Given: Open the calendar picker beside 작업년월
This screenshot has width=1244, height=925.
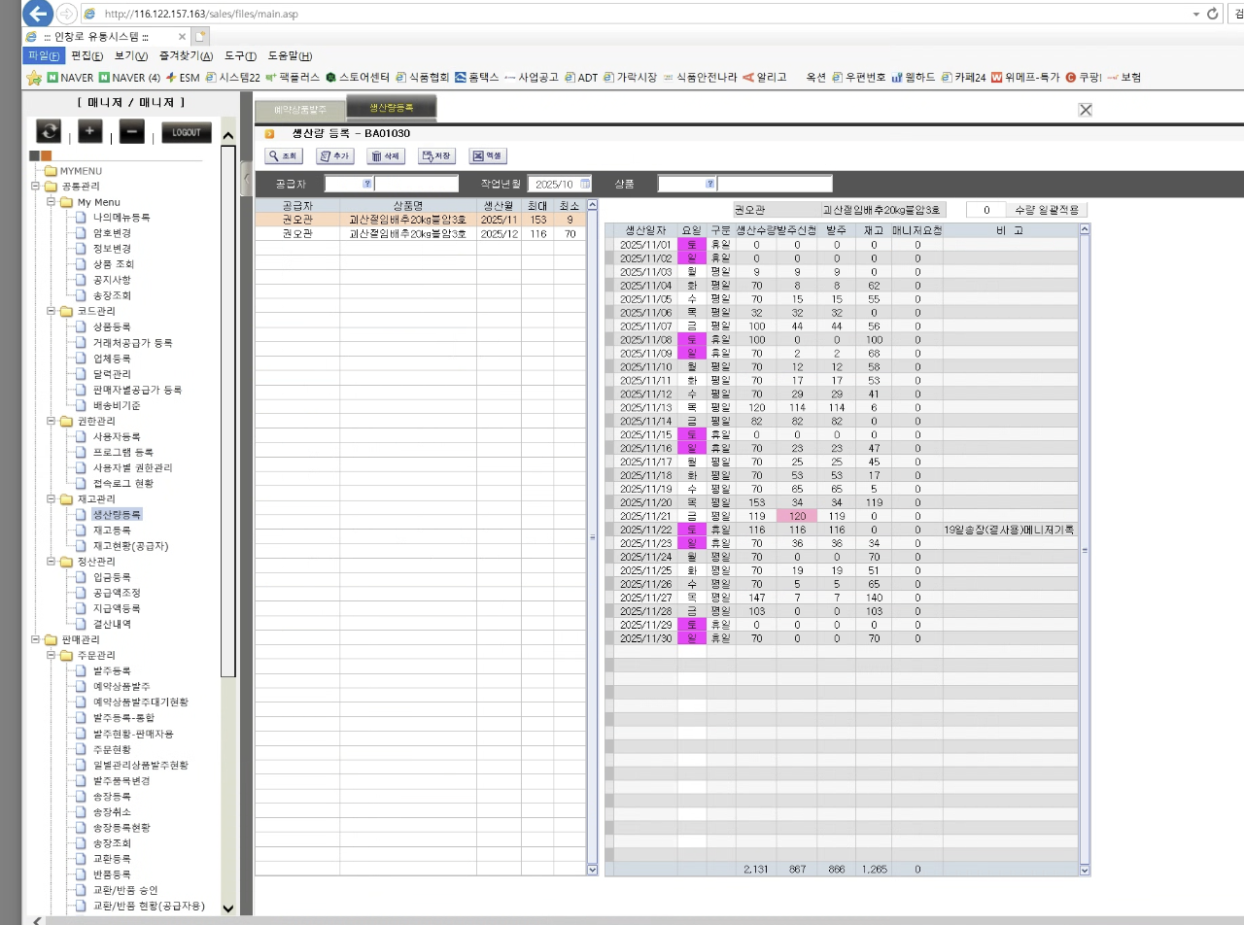Looking at the screenshot, I should click(x=585, y=184).
